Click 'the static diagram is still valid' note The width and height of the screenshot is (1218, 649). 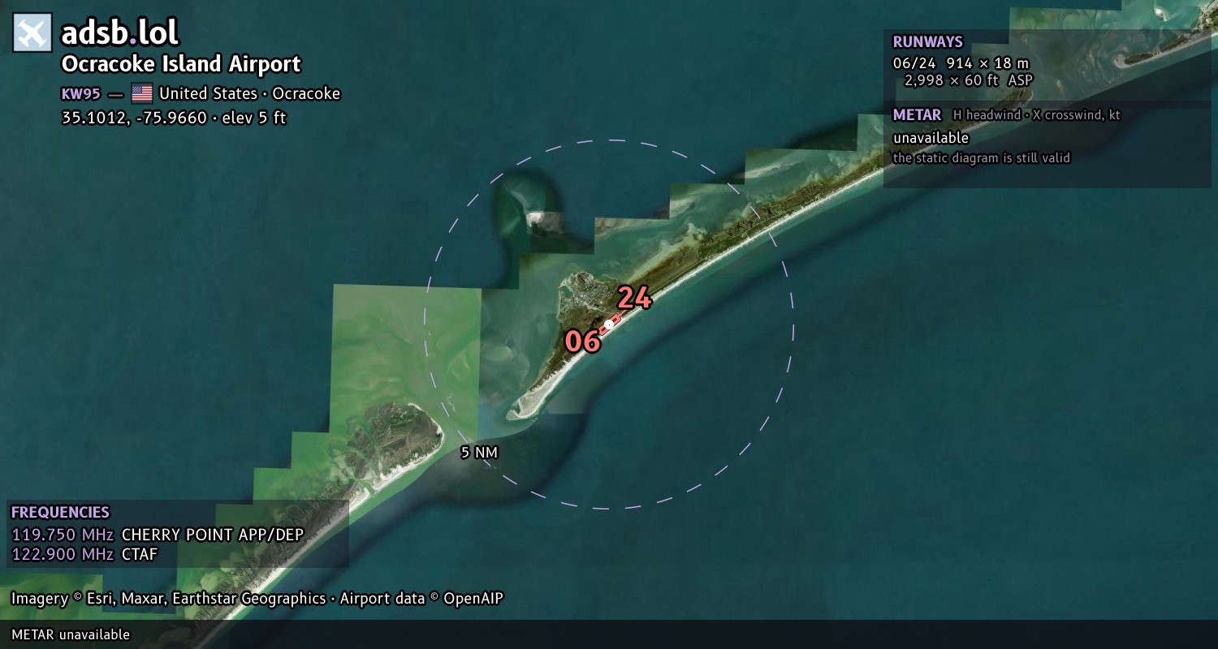(981, 158)
